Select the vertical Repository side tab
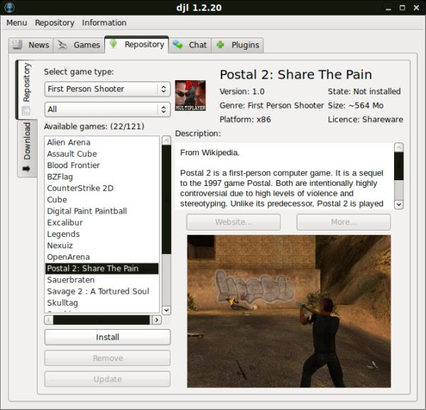This screenshot has height=410, width=426. 26,89
